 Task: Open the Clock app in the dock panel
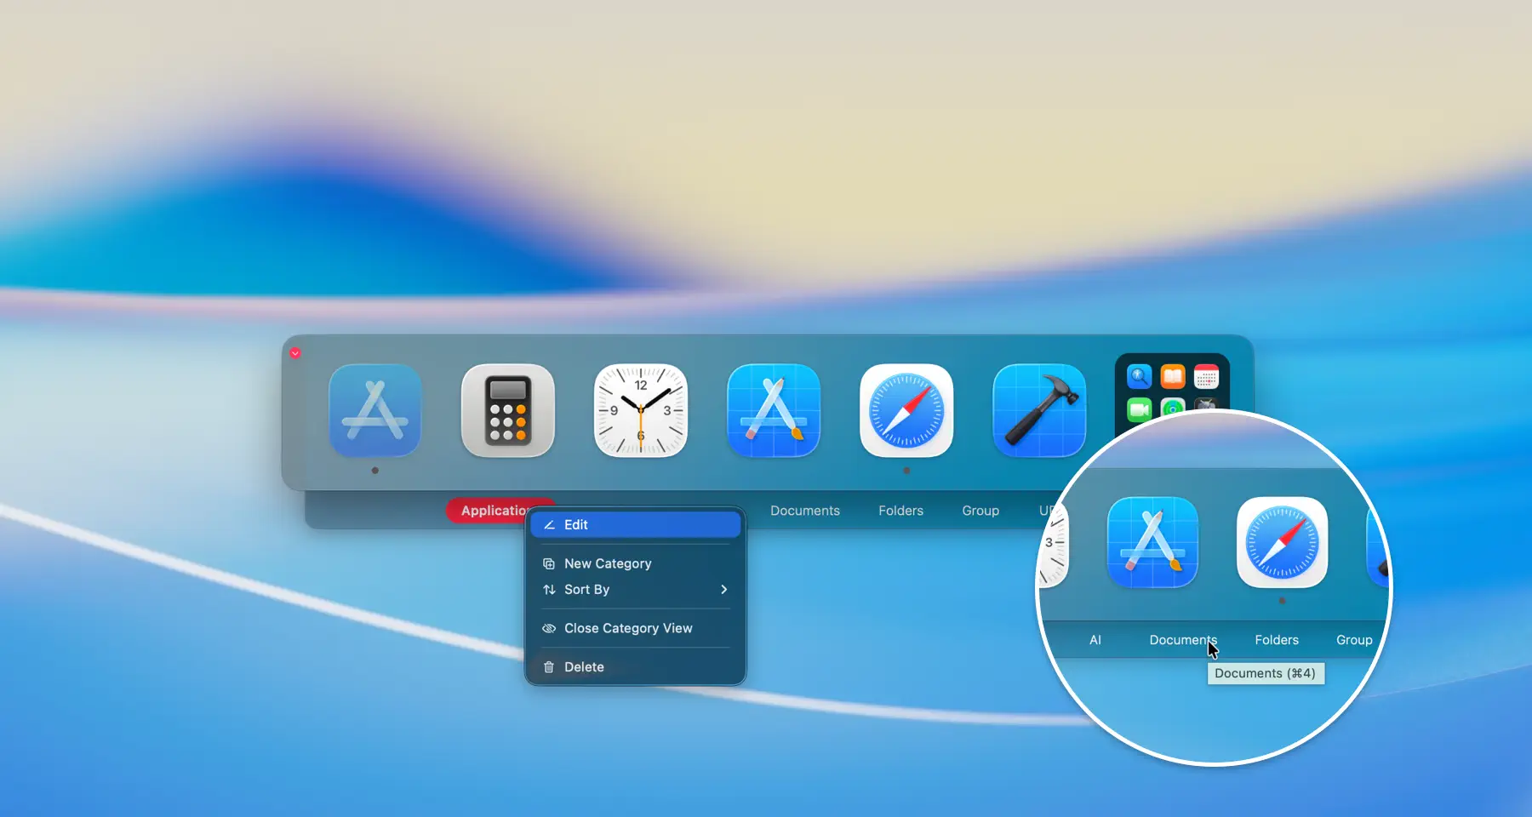[x=641, y=411]
